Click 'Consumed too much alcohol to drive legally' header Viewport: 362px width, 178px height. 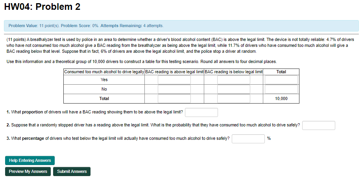click(104, 72)
